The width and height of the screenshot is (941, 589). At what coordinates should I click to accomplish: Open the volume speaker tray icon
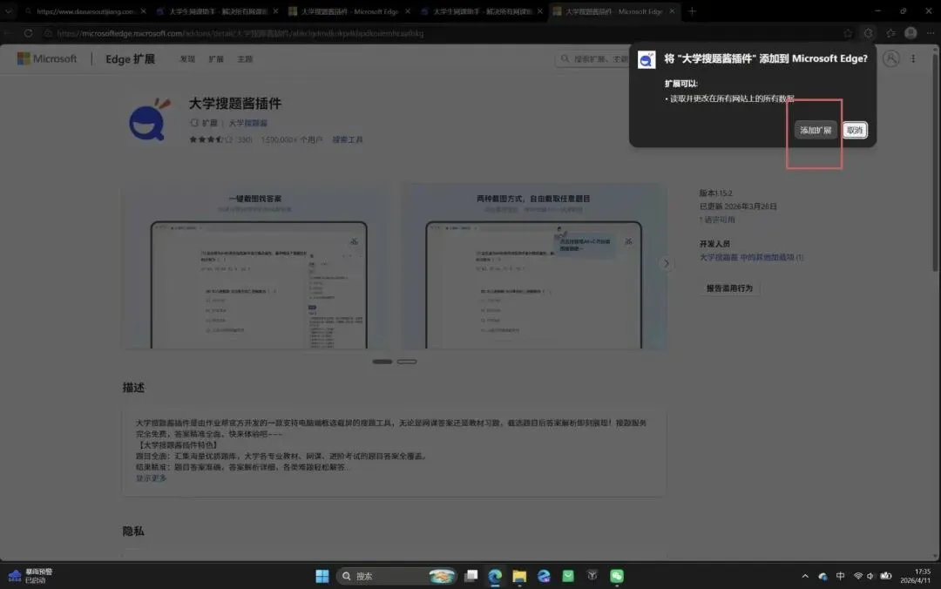870,576
